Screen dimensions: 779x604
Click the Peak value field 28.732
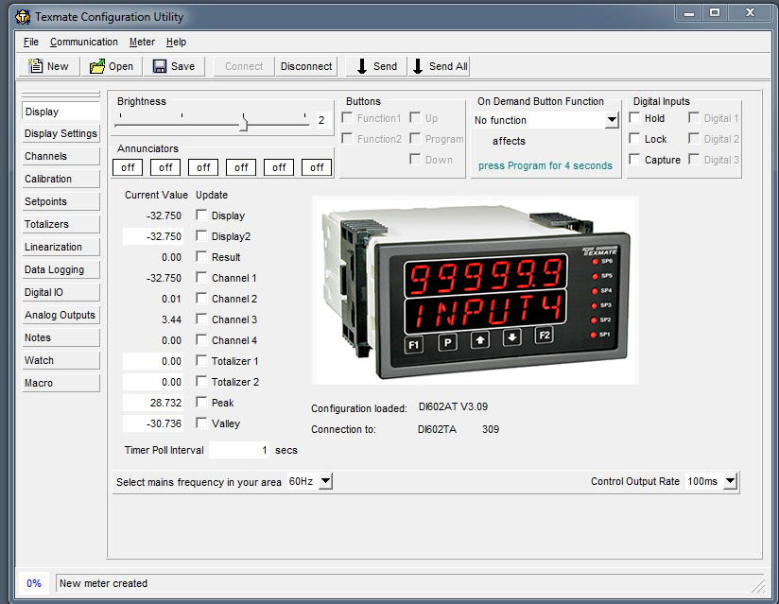pyautogui.click(x=153, y=403)
